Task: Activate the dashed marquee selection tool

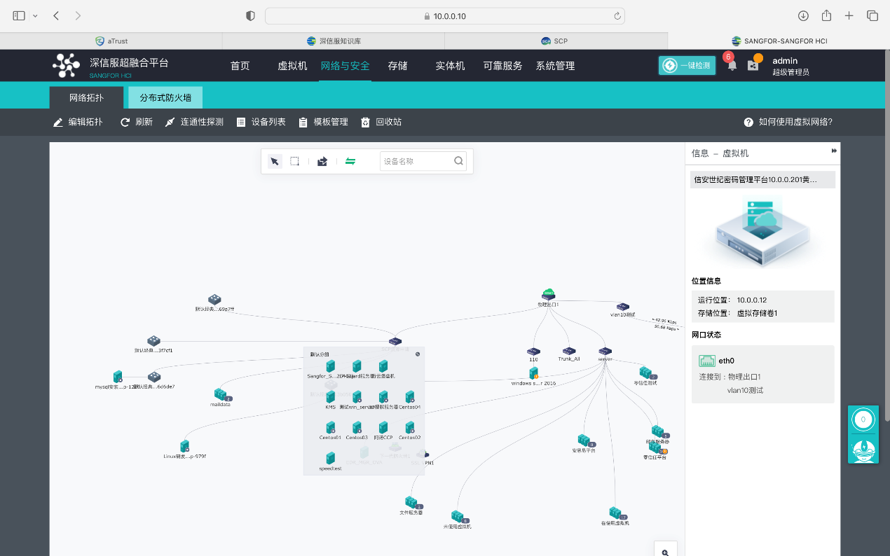Action: click(x=294, y=161)
